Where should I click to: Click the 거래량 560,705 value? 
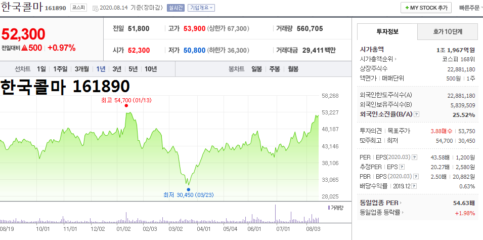point(310,29)
